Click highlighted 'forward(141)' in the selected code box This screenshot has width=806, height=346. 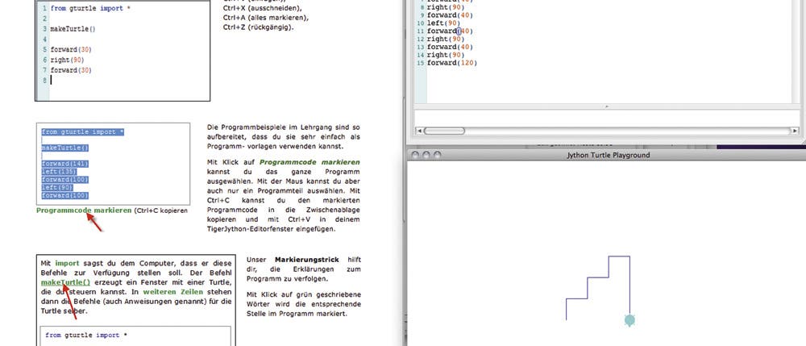click(x=65, y=164)
